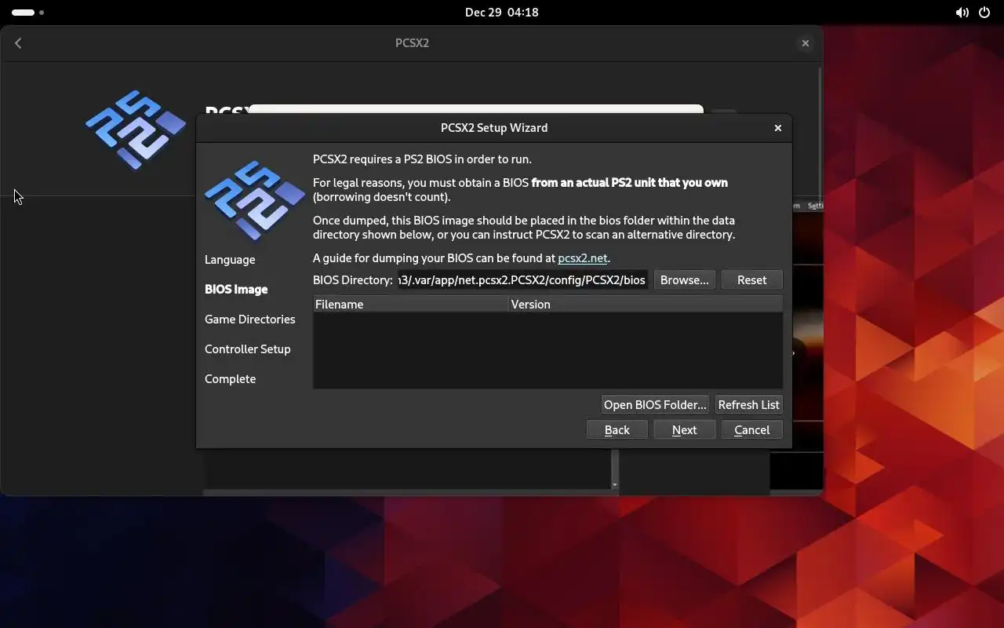Open the pcsx2.net link
Viewport: 1004px width, 628px height.
click(582, 258)
